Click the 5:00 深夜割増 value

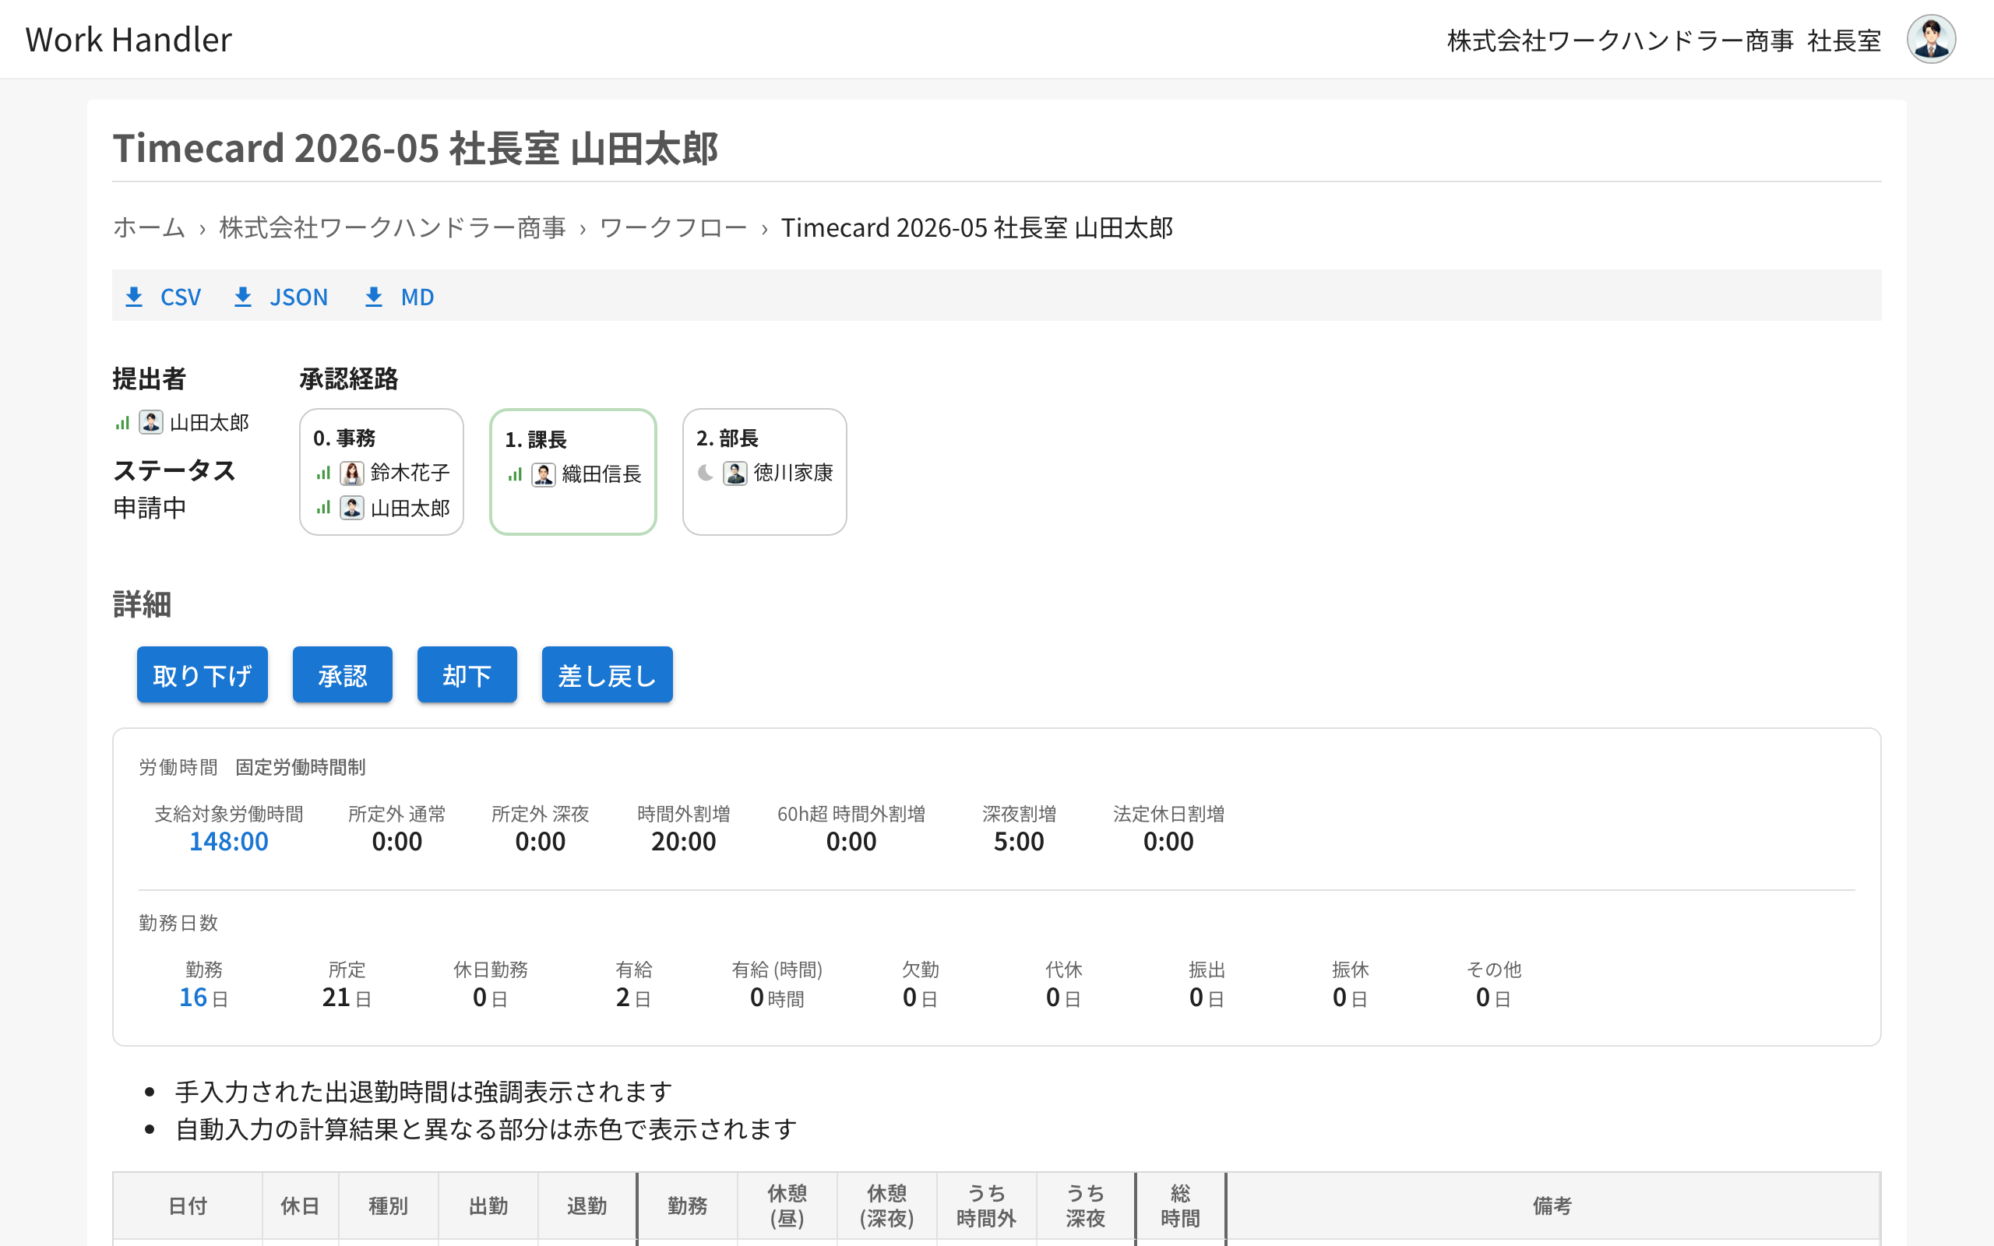[x=1019, y=841]
